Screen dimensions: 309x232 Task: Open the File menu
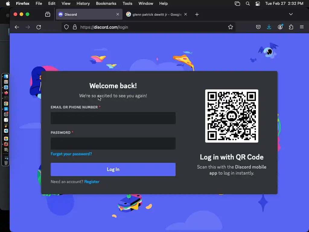(x=39, y=4)
